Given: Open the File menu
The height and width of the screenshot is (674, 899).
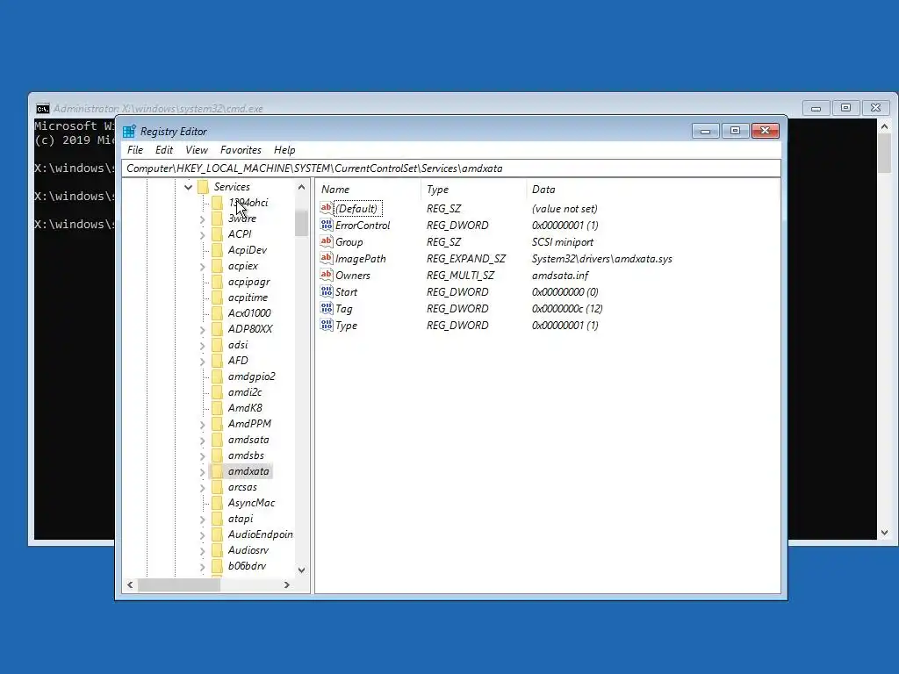Looking at the screenshot, I should click(135, 149).
